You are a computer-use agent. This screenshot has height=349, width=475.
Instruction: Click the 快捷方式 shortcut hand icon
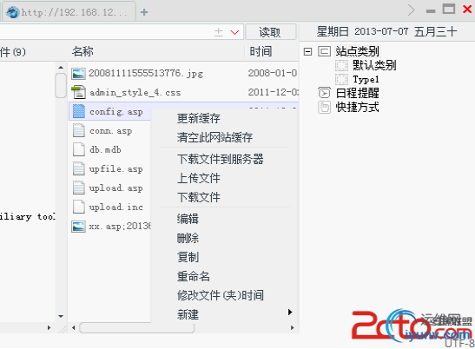pos(325,108)
